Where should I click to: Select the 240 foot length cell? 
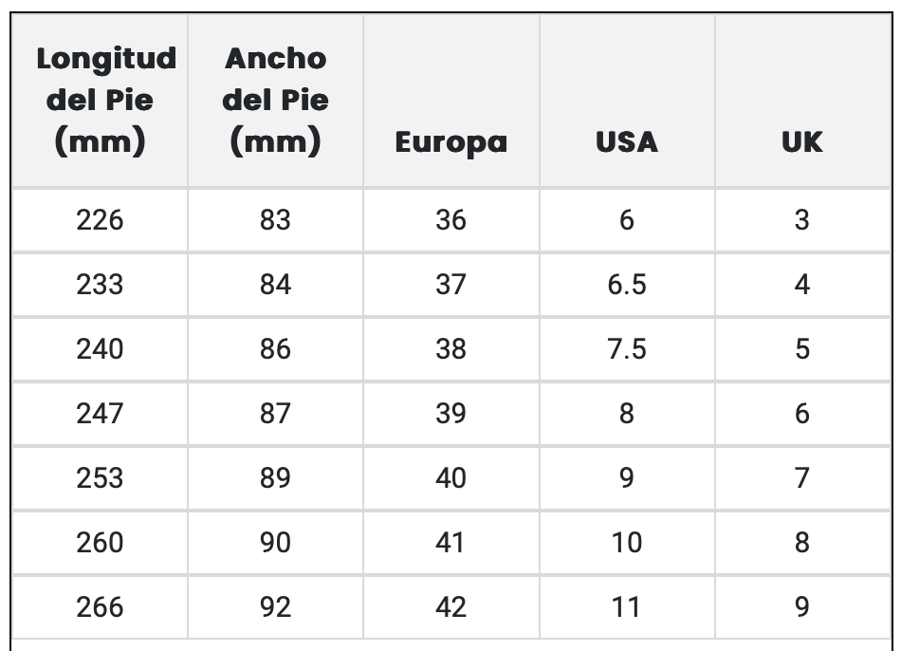tap(100, 349)
